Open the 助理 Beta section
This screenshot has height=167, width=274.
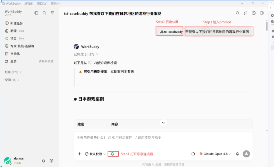(x=14, y=31)
